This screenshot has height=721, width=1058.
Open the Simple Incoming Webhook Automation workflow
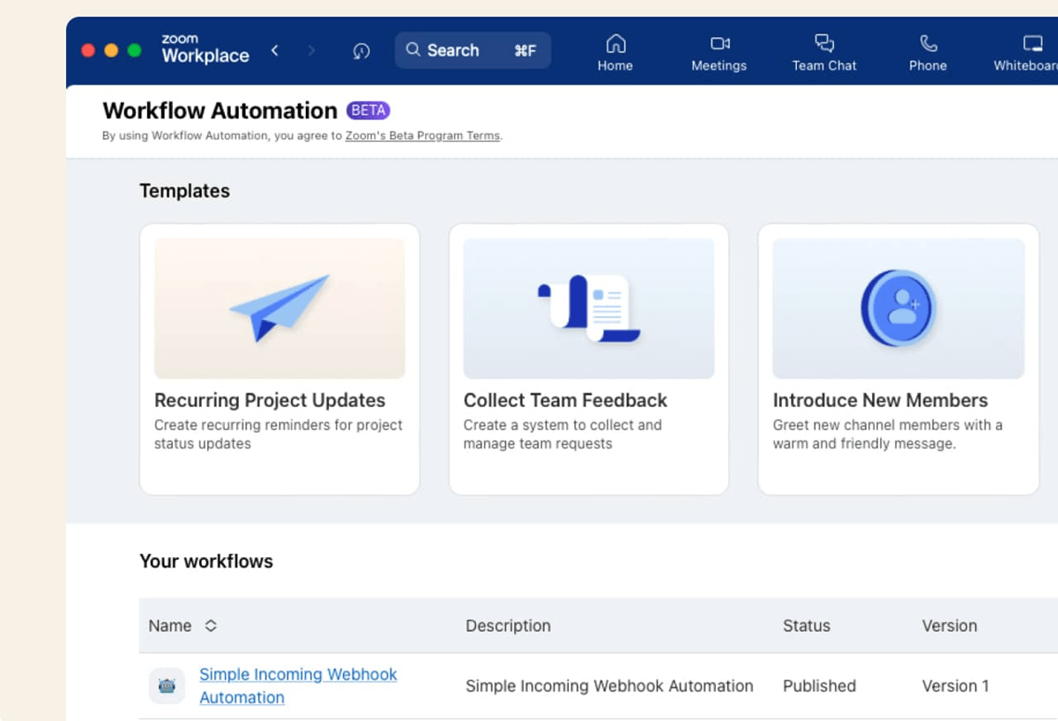[x=298, y=686]
